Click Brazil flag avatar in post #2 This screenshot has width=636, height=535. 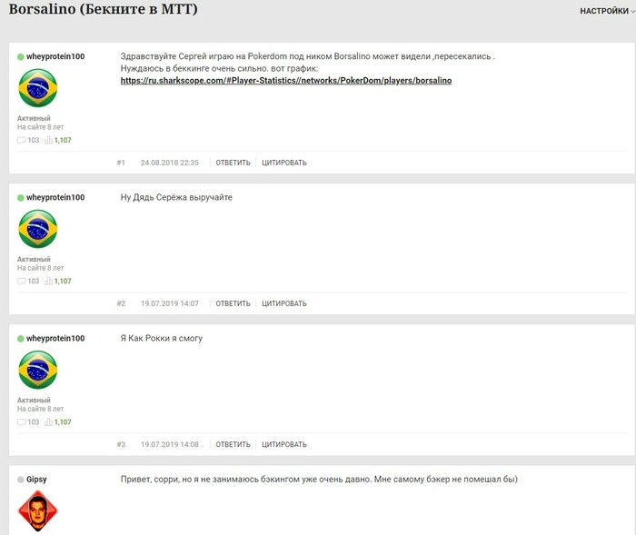[38, 229]
